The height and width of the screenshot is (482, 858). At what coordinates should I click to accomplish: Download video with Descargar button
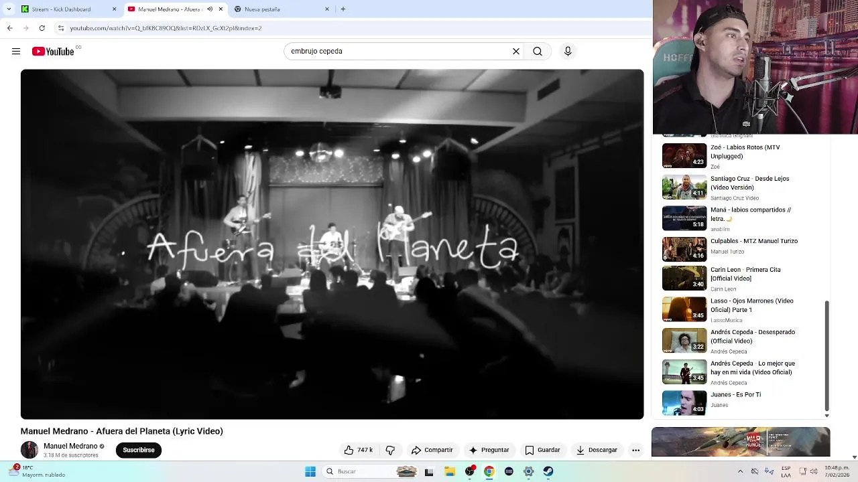pos(597,450)
